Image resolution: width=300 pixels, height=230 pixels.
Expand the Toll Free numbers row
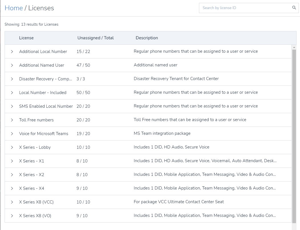click(x=12, y=120)
